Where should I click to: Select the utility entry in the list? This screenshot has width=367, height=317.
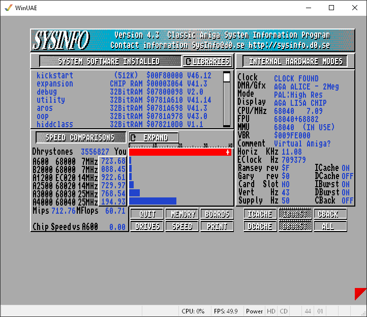pos(124,100)
